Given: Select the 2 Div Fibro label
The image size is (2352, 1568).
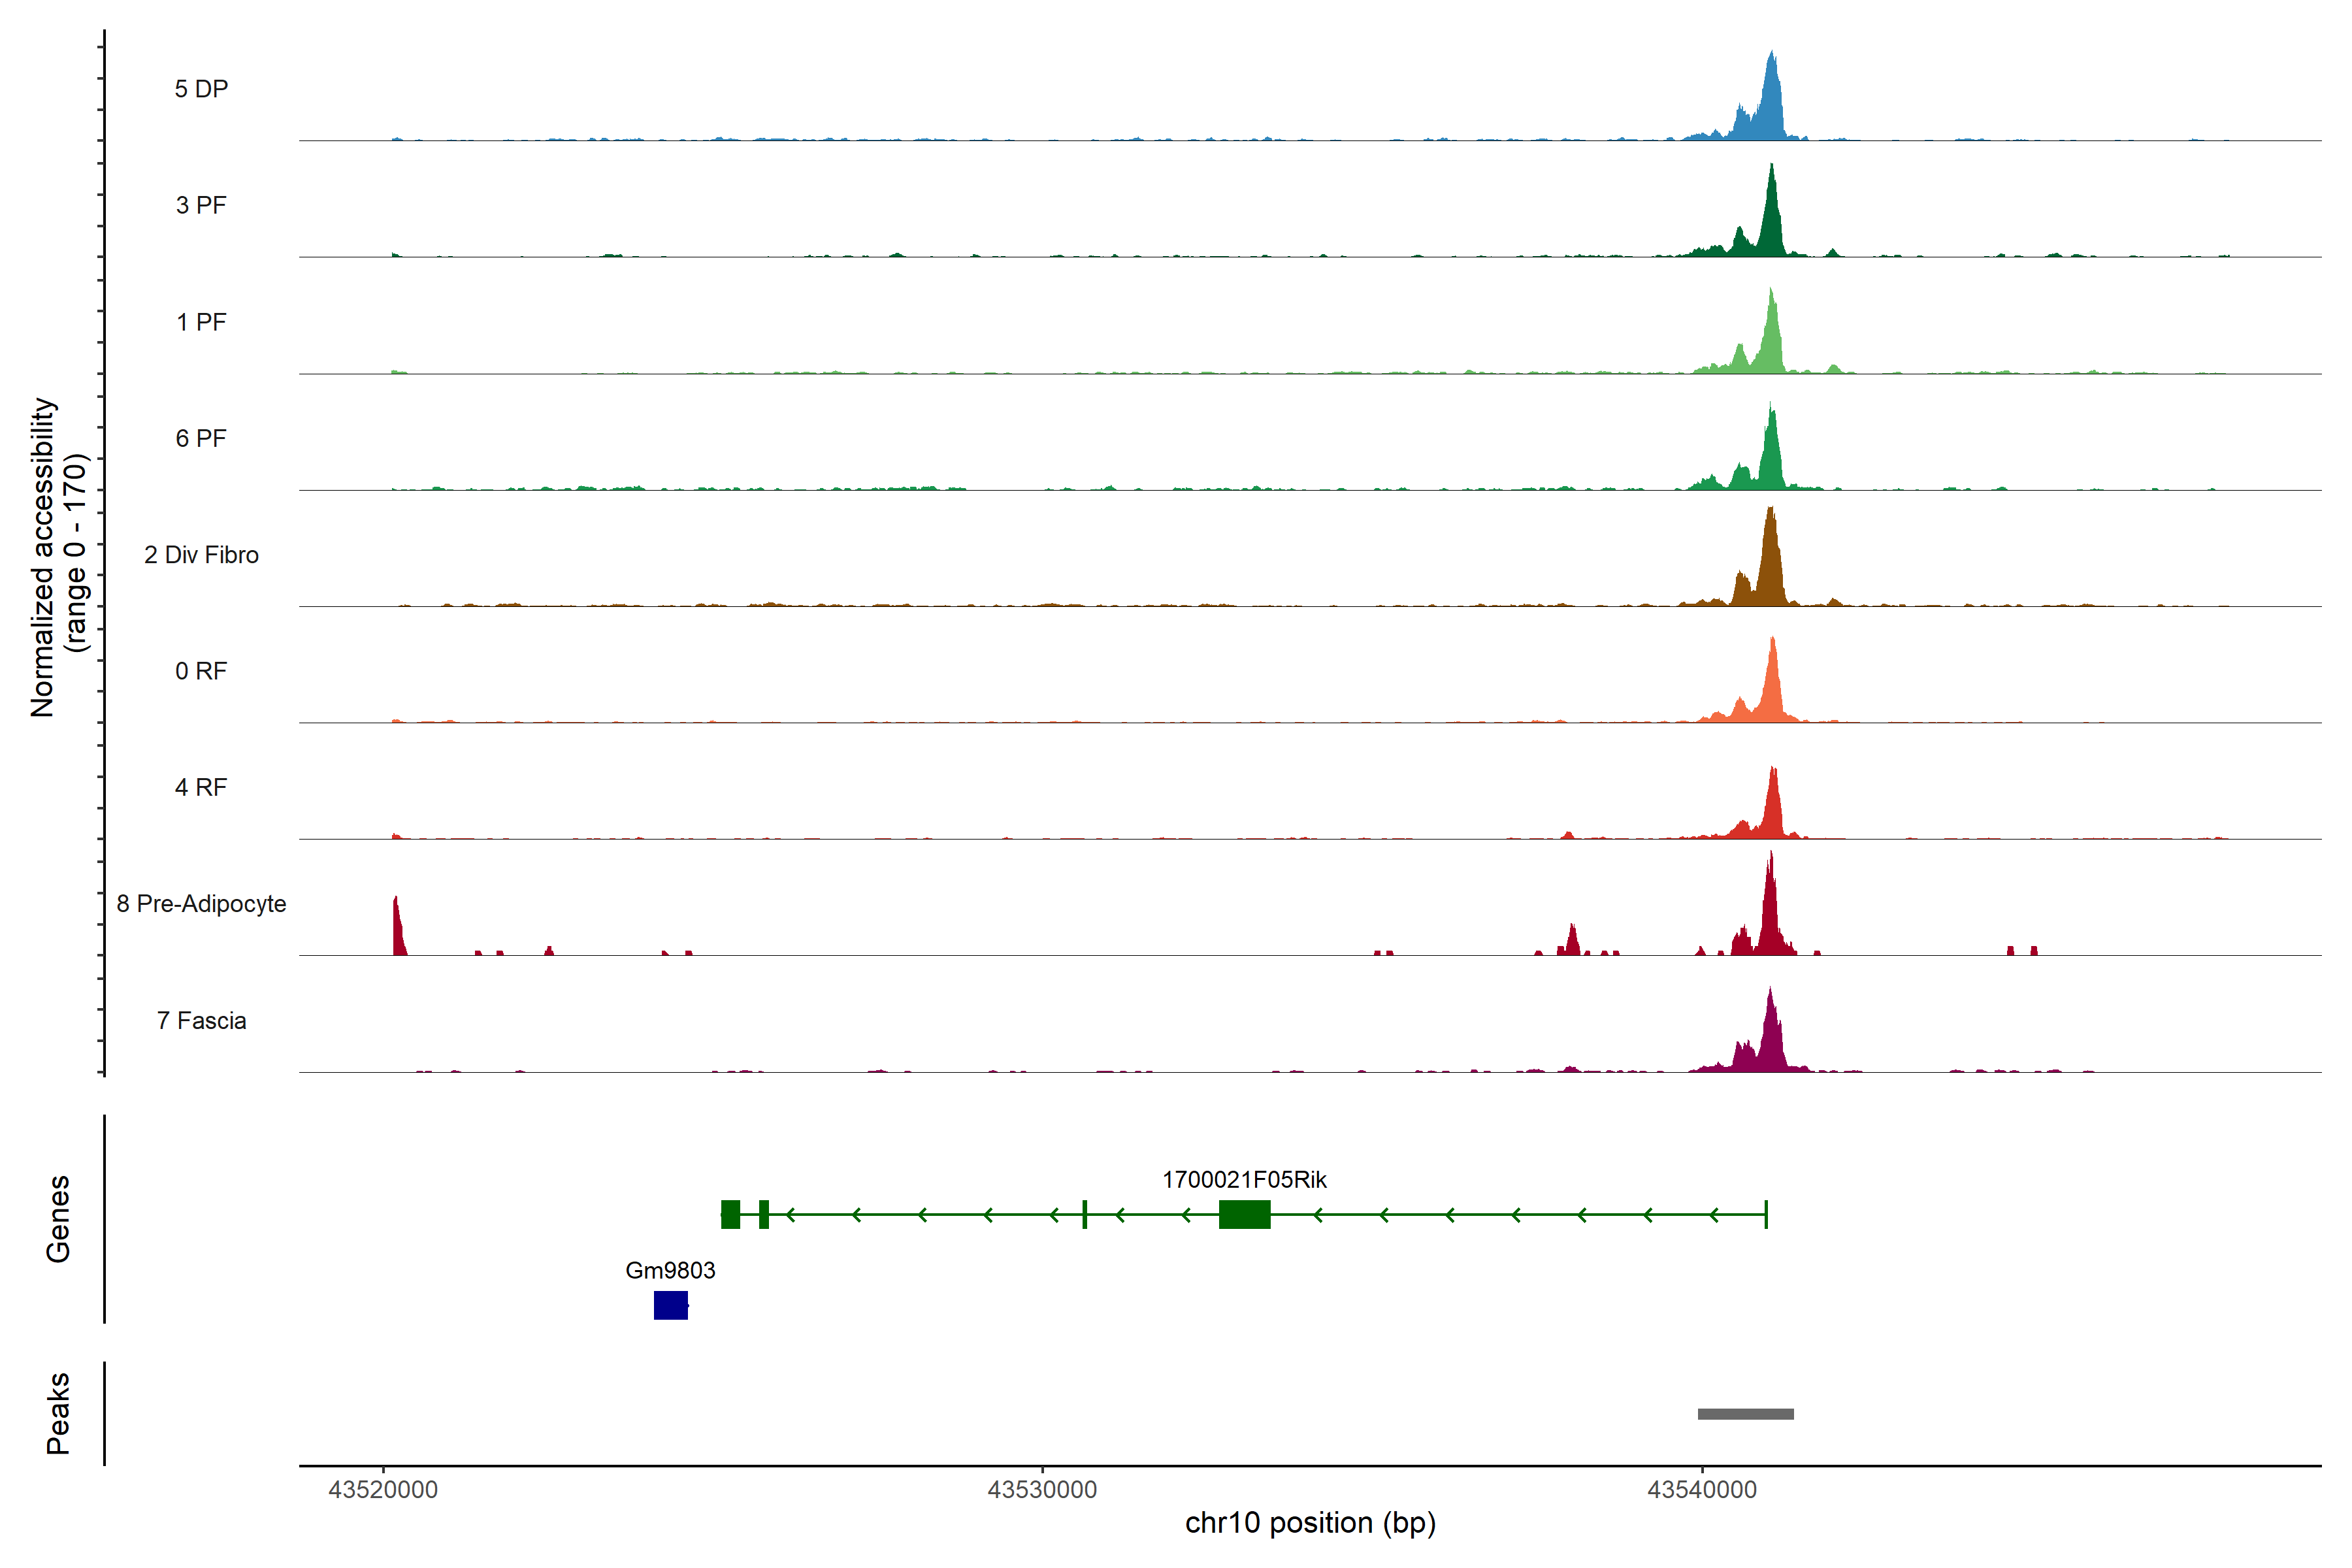Looking at the screenshot, I should (201, 555).
